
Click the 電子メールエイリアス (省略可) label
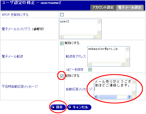(x=23, y=29)
